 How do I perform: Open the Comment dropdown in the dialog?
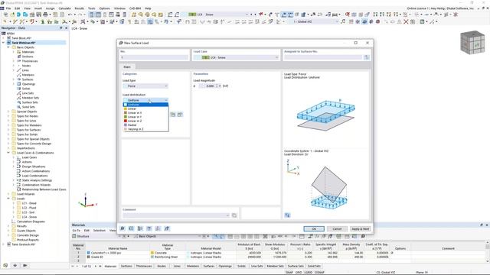pos(227,215)
